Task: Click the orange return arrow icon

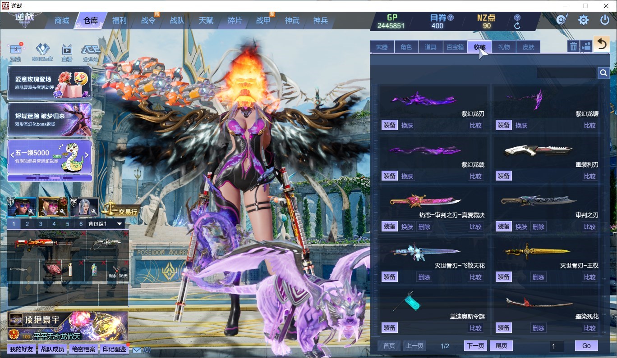Action: coord(601,44)
